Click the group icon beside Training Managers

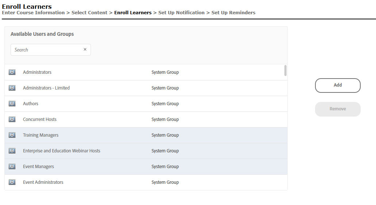coord(12,135)
